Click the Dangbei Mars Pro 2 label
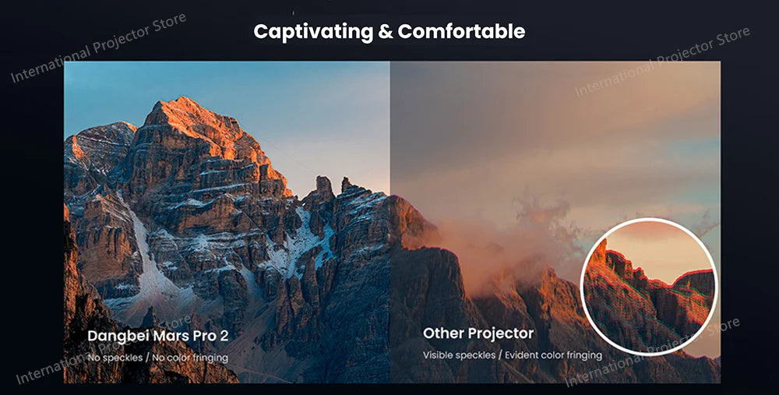779x395 pixels. click(x=158, y=336)
